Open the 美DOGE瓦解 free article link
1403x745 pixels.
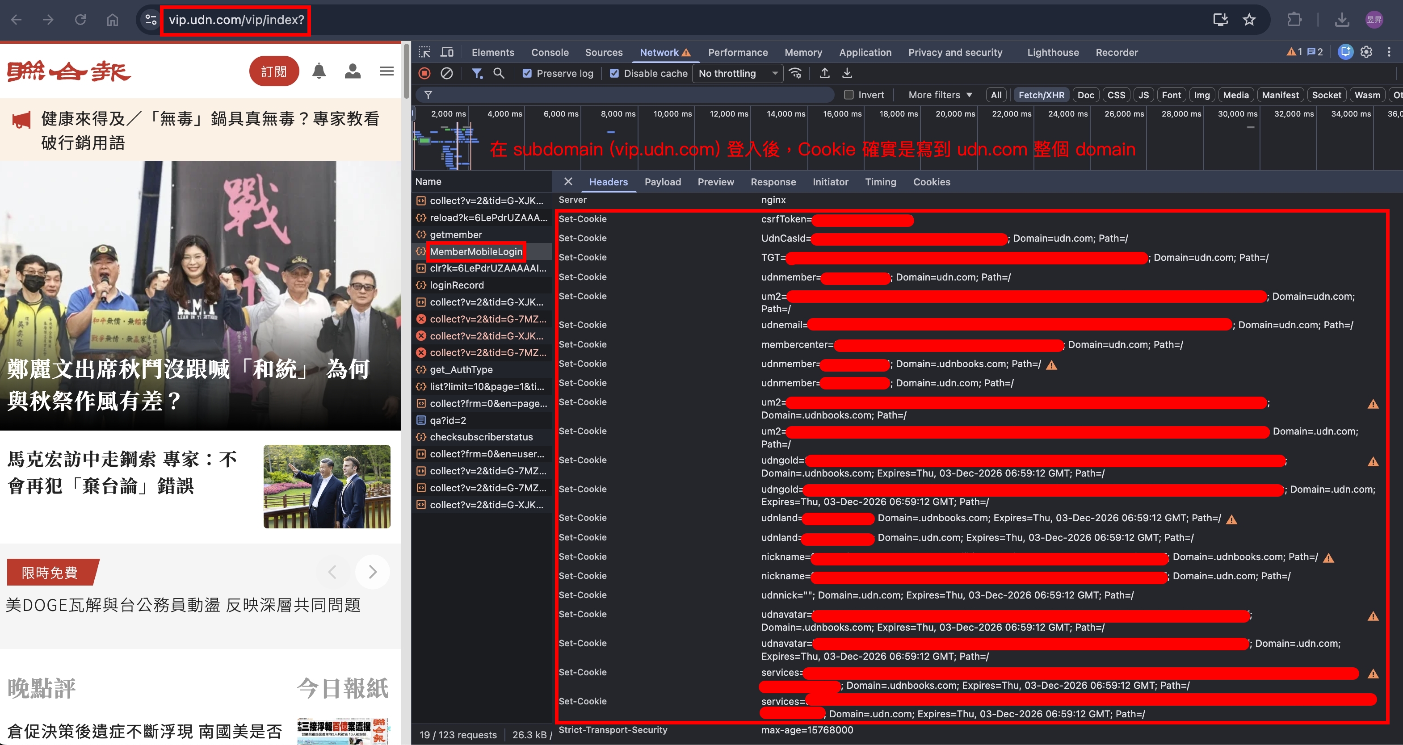click(183, 605)
